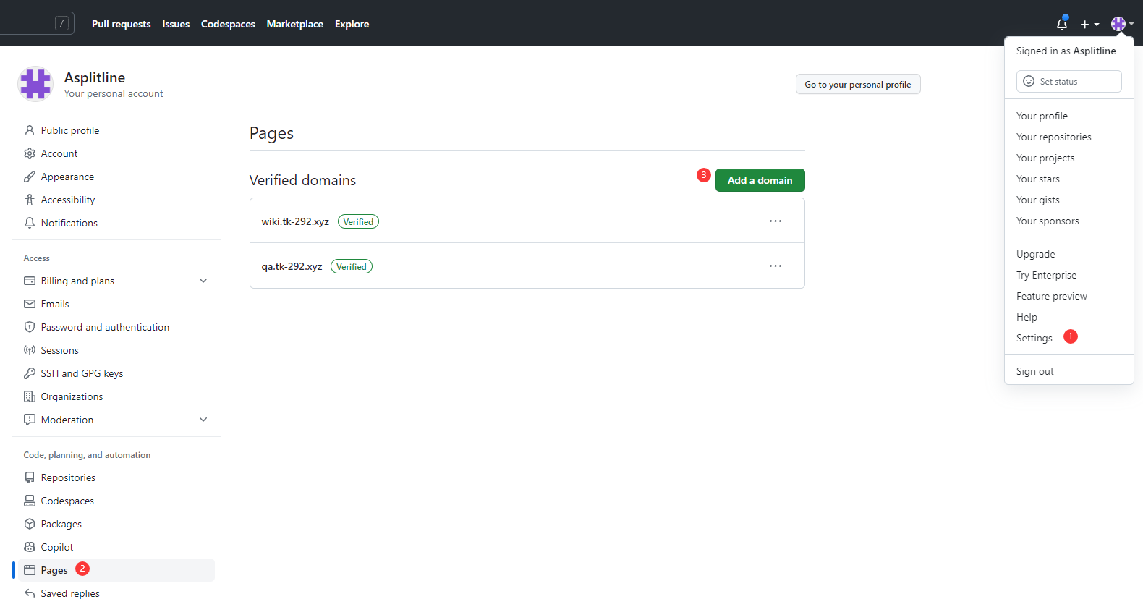Open the wiki.tk-292.xyz domain link
Image resolution: width=1143 pixels, height=607 pixels.
(x=295, y=221)
